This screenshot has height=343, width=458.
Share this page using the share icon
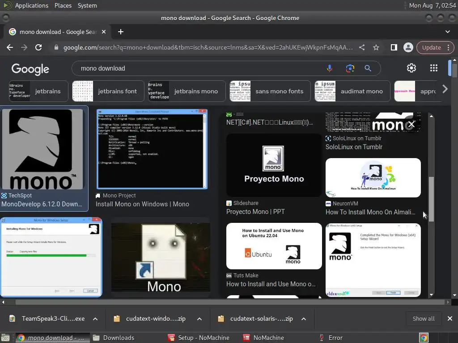pyautogui.click(x=361, y=47)
